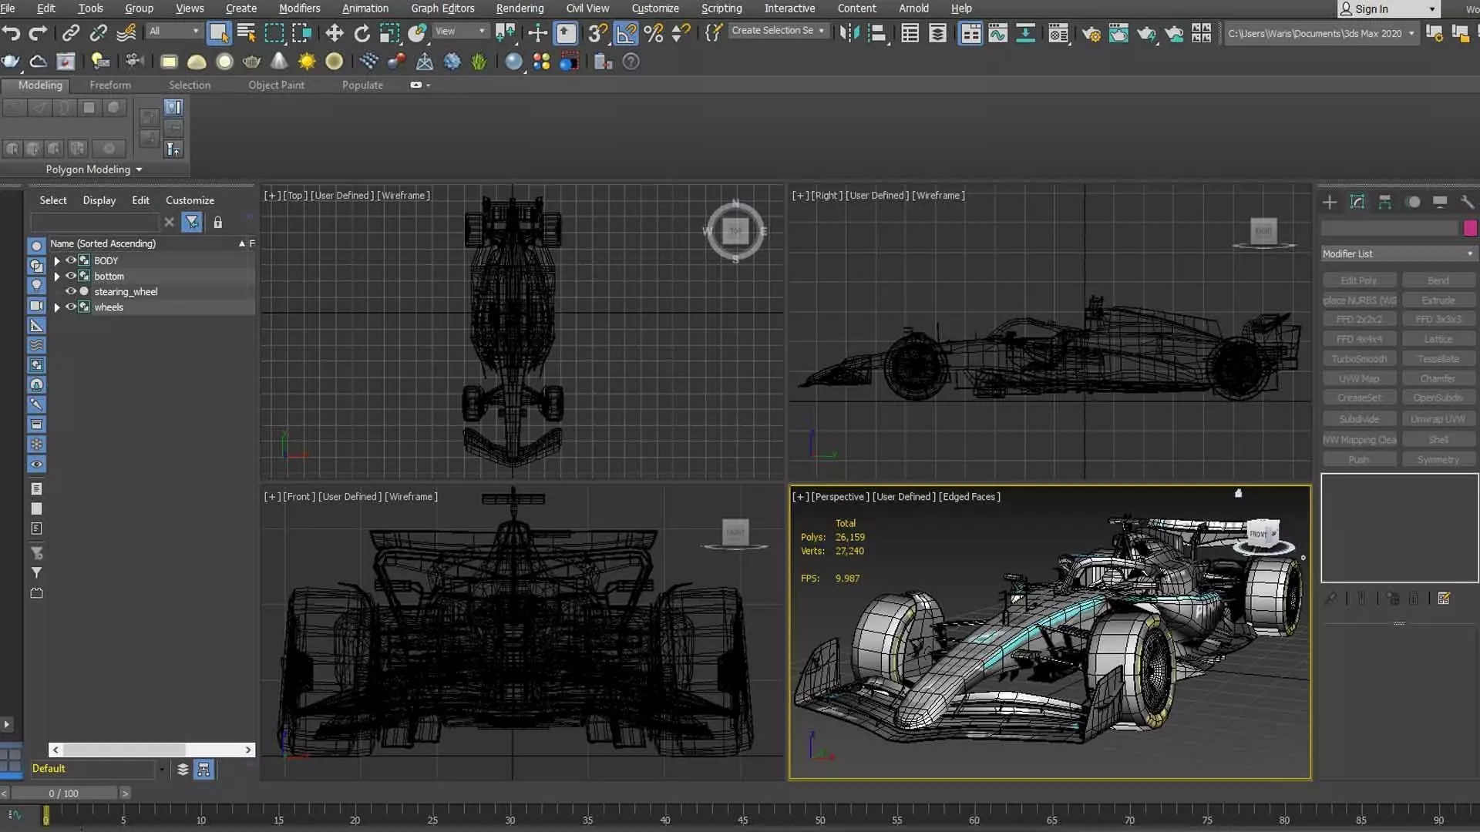Image resolution: width=1480 pixels, height=832 pixels.
Task: Expand the bottom tree node
Action: point(56,277)
